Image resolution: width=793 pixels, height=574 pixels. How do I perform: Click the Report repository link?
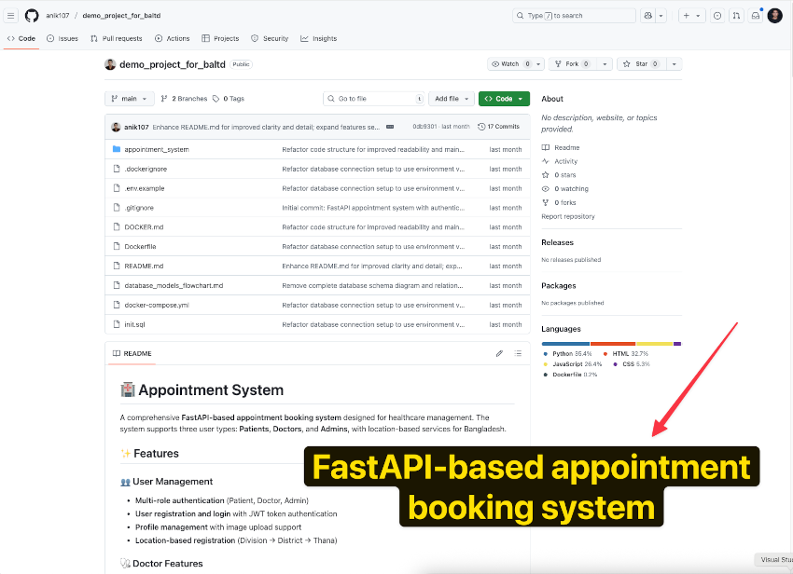(x=568, y=216)
